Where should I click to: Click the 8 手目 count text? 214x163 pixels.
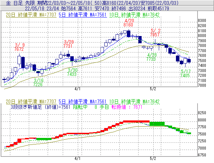click(102, 107)
